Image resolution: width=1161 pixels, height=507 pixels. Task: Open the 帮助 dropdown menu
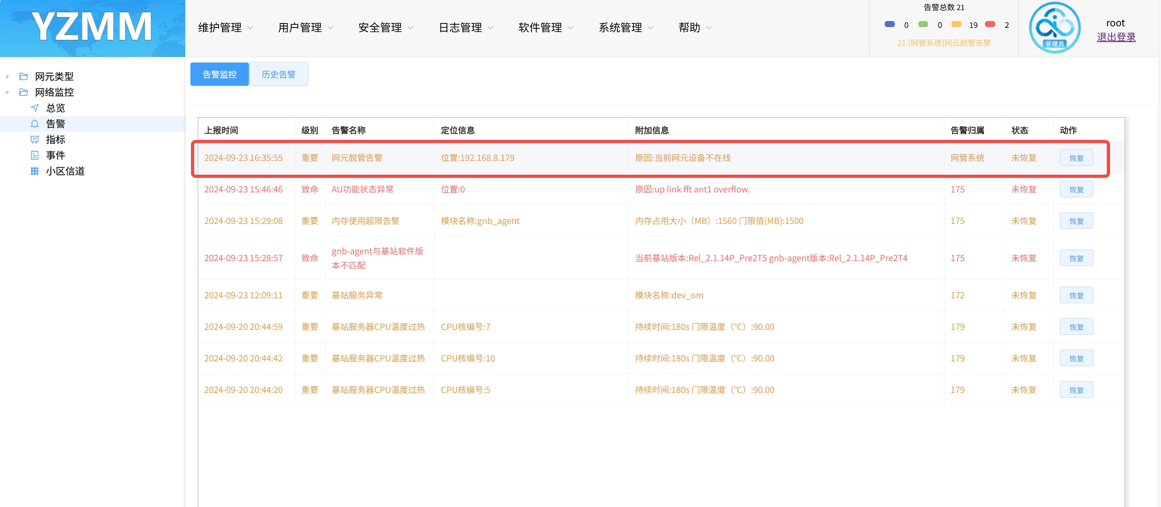pos(695,27)
